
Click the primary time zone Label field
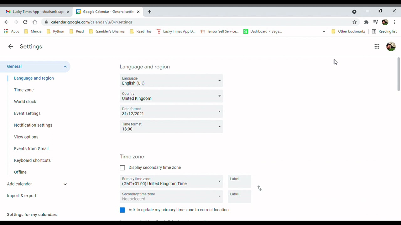239,182
